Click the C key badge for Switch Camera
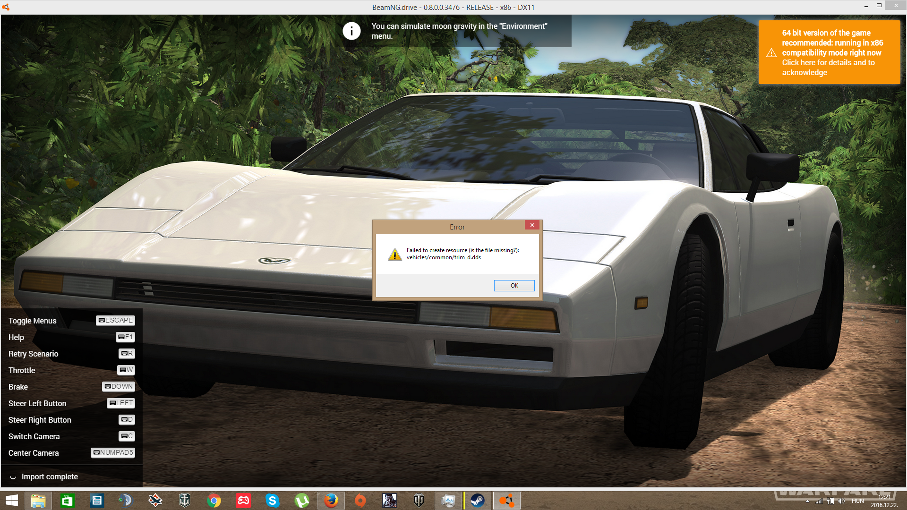The image size is (907, 510). [x=127, y=436]
